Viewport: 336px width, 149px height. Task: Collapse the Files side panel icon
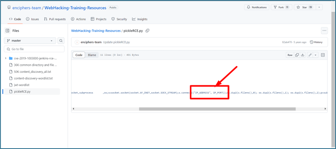tap(7, 31)
